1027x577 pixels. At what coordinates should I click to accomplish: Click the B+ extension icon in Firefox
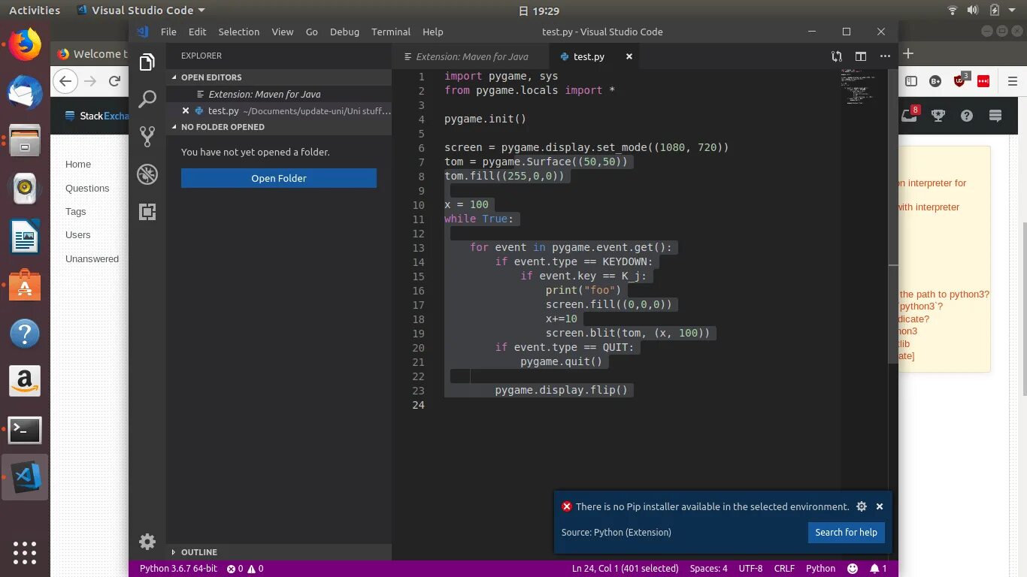[935, 81]
